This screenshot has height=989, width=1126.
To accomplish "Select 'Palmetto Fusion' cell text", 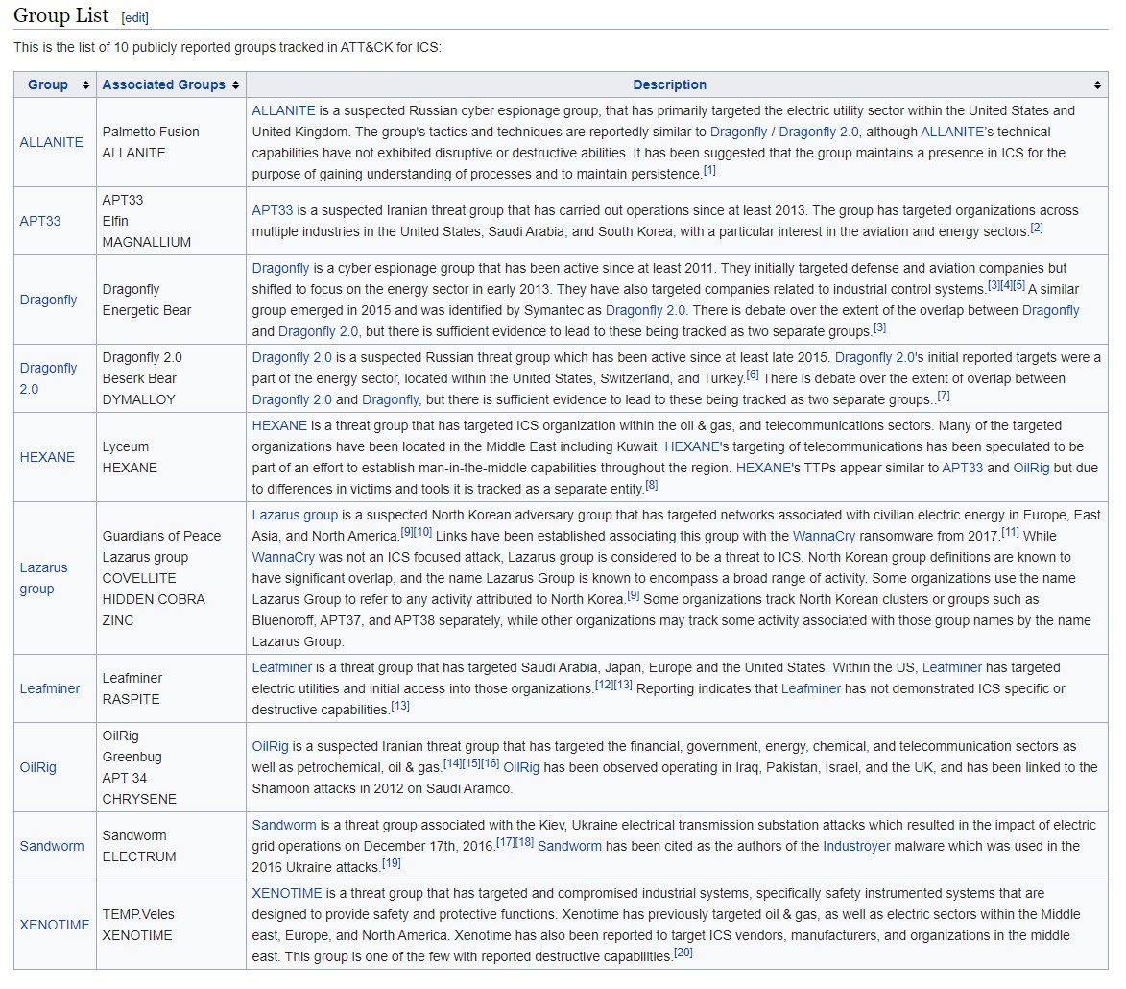I will tap(151, 133).
